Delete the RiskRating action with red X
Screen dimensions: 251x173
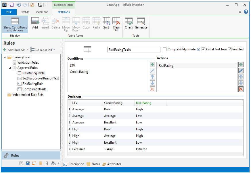(241, 89)
